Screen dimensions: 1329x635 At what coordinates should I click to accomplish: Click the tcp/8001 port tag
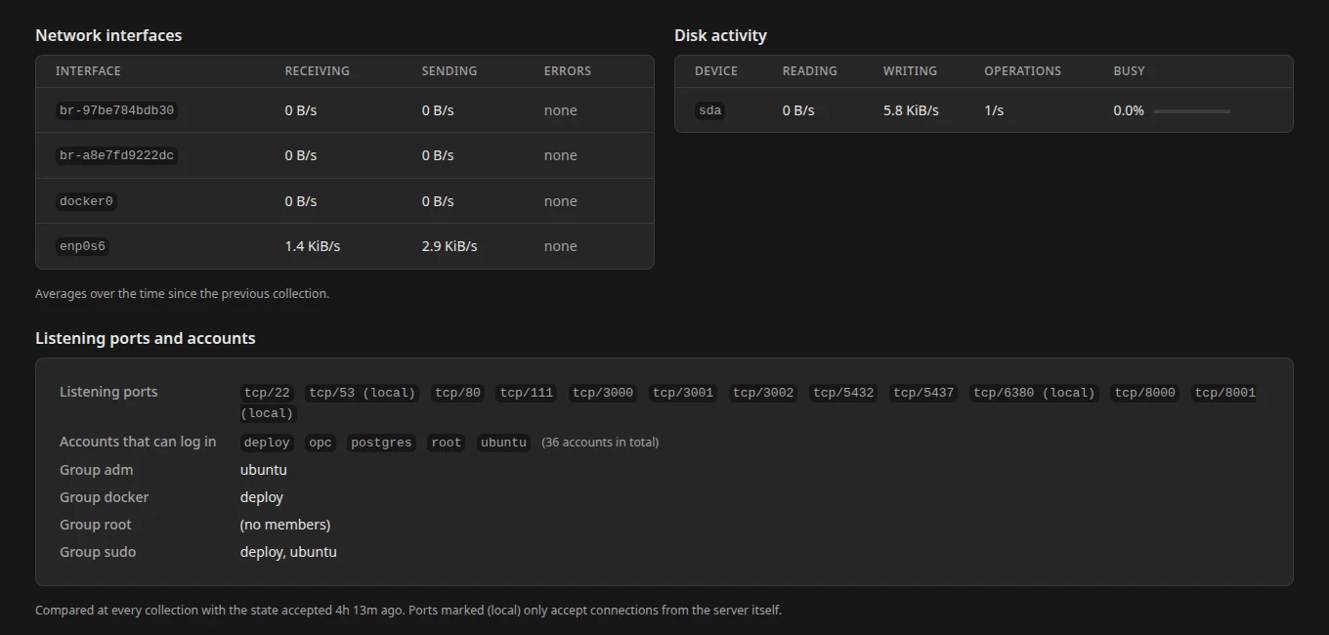click(1224, 393)
